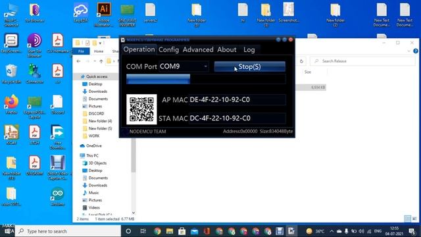Open the File menu in Explorer
The image size is (421, 237).
coord(81,51)
